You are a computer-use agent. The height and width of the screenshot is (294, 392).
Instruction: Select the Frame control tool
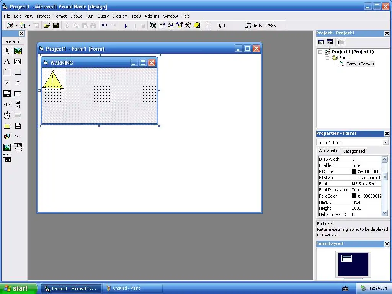[x=7, y=72]
